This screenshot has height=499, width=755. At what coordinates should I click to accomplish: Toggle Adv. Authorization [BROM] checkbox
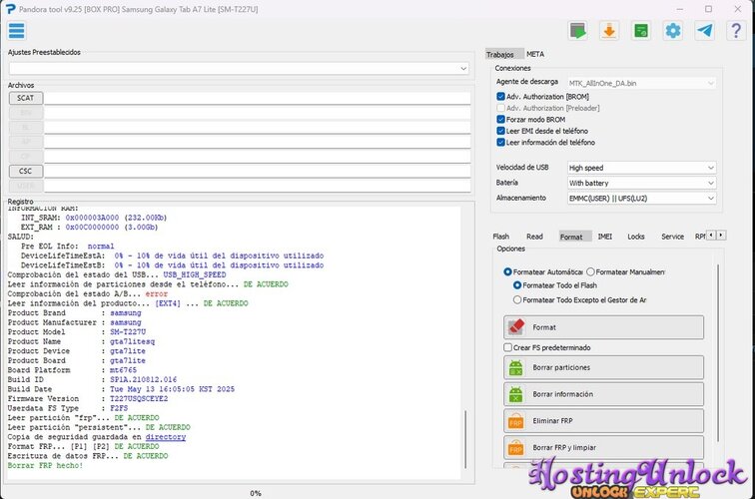pos(500,96)
